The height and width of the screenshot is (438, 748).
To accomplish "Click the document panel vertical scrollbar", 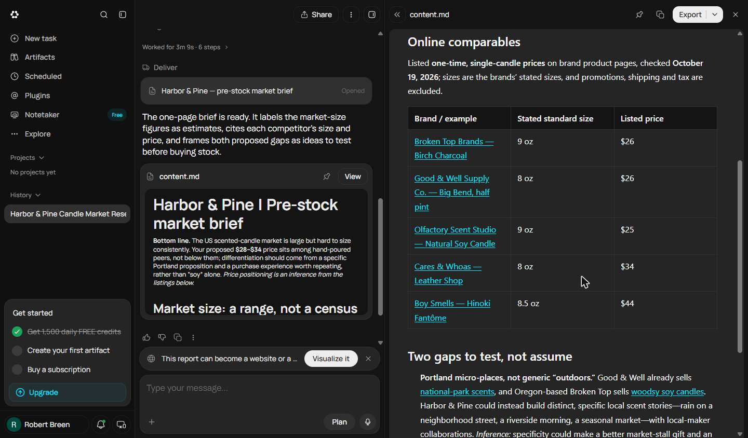I will click(x=740, y=256).
